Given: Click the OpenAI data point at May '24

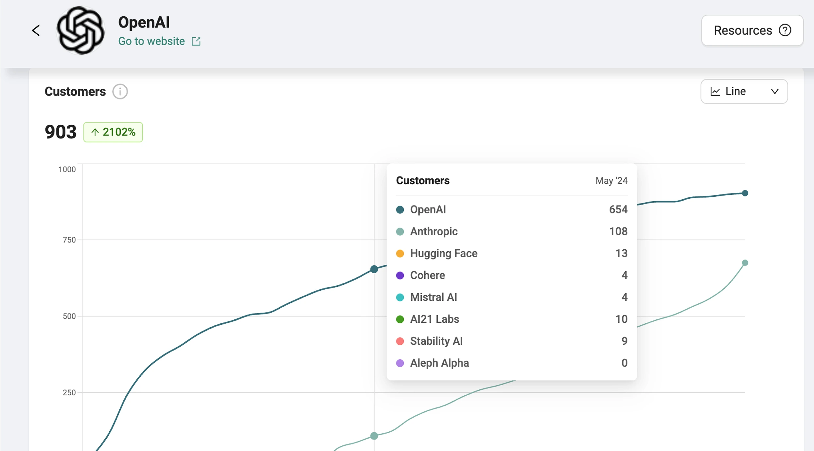Looking at the screenshot, I should (x=374, y=269).
